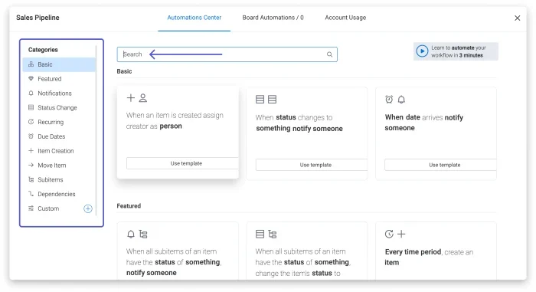Click the Subitems tree icon in sidebar
This screenshot has width=536, height=292.
[x=31, y=179]
